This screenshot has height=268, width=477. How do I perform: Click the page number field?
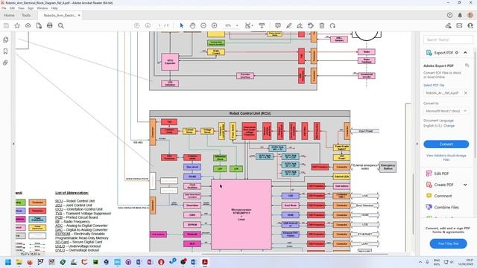[x=159, y=26]
